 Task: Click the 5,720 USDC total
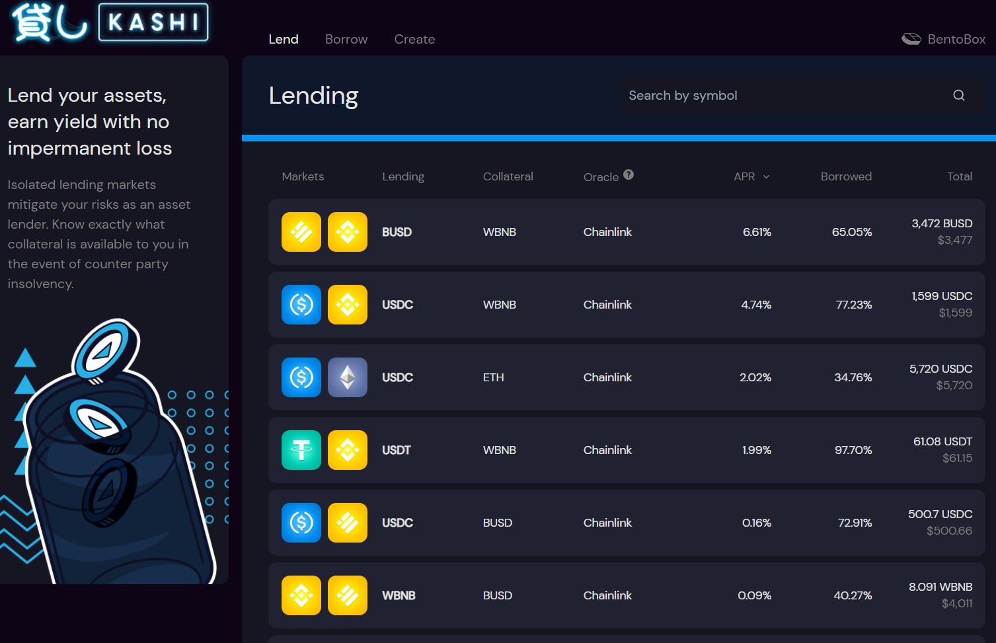(940, 369)
